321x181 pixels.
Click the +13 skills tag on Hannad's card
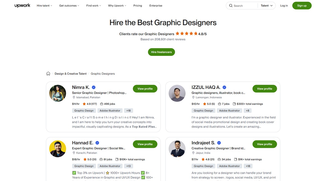[128, 166]
